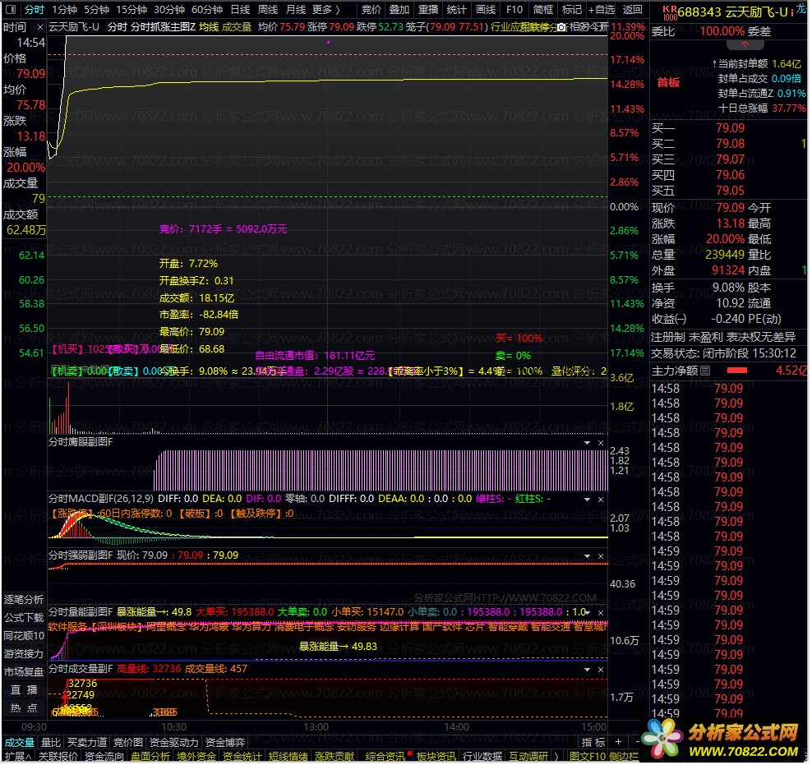This screenshot has width=812, height=765.
Task: Click the right chevron after 互动调研
Action: [558, 758]
